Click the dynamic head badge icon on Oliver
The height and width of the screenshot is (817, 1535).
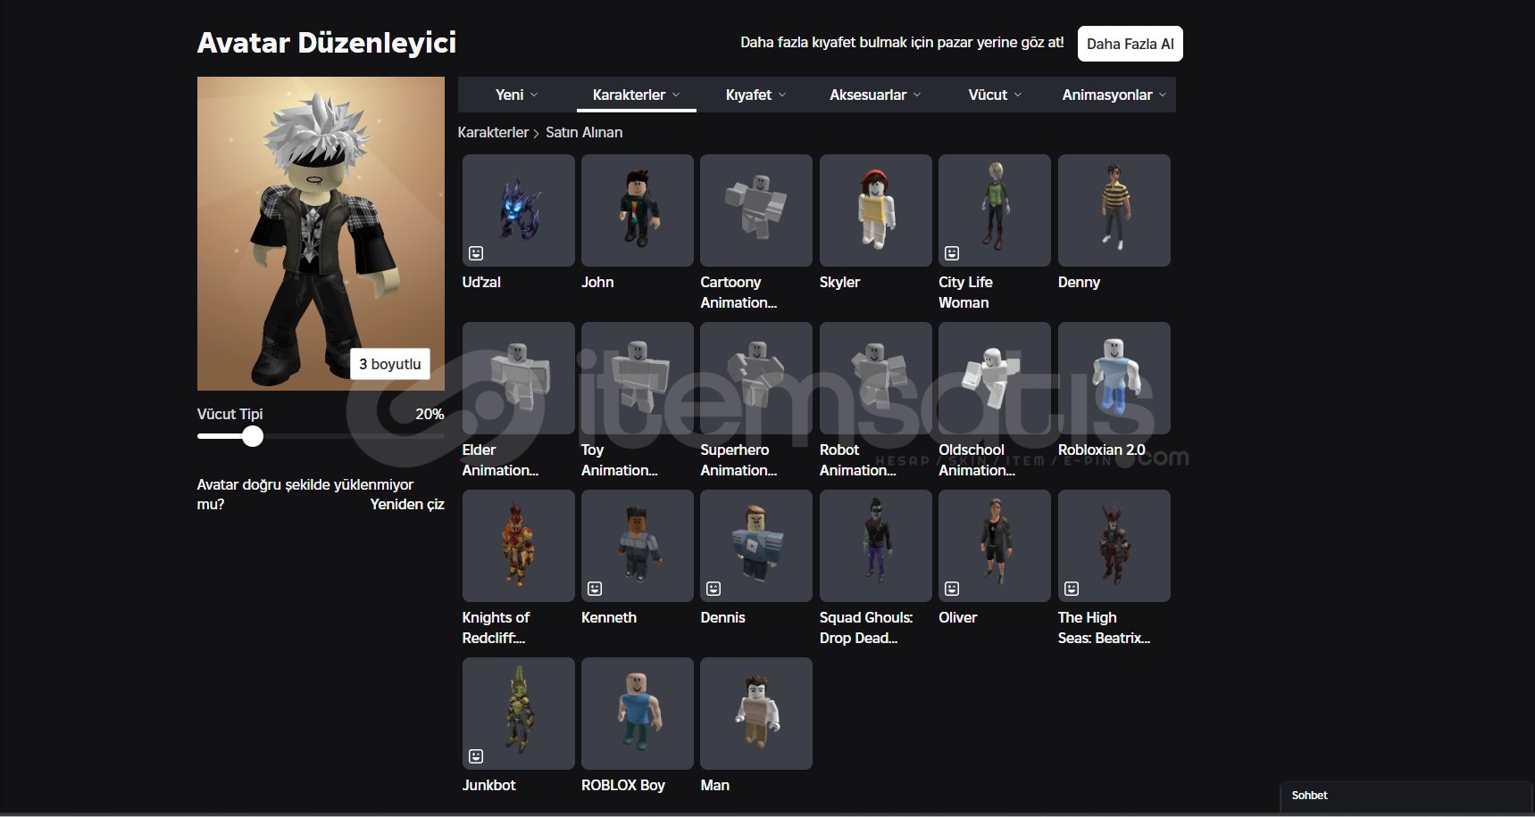click(x=952, y=589)
